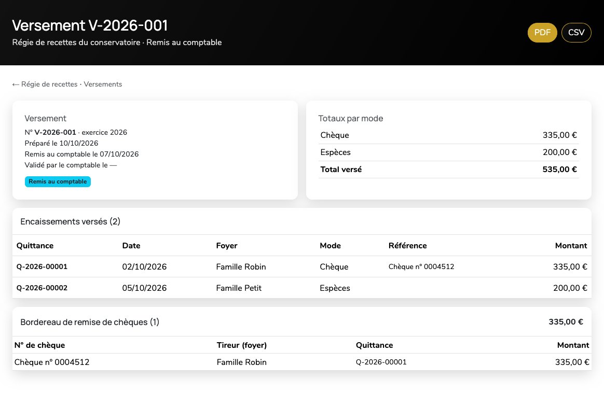
Task: Click subtitle 'Régie de recettes du conservatoire'
Action: (76, 43)
